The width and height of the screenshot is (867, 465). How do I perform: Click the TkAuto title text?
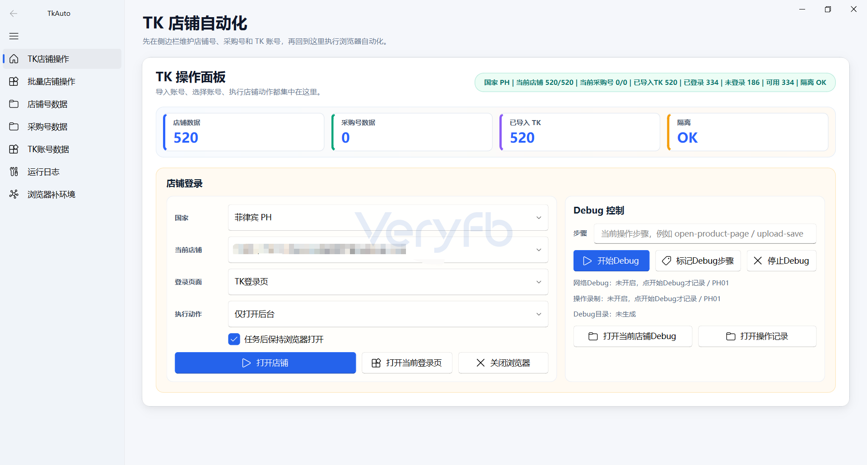tap(59, 14)
